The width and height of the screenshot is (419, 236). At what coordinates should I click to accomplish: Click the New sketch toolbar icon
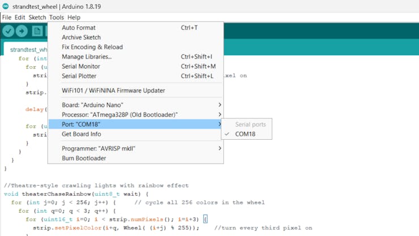(37, 32)
